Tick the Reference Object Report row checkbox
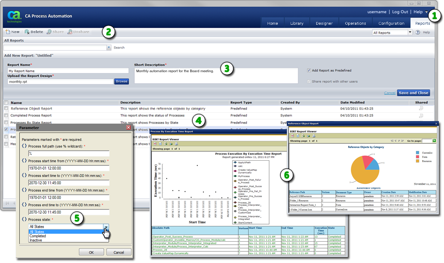 click(x=7, y=108)
